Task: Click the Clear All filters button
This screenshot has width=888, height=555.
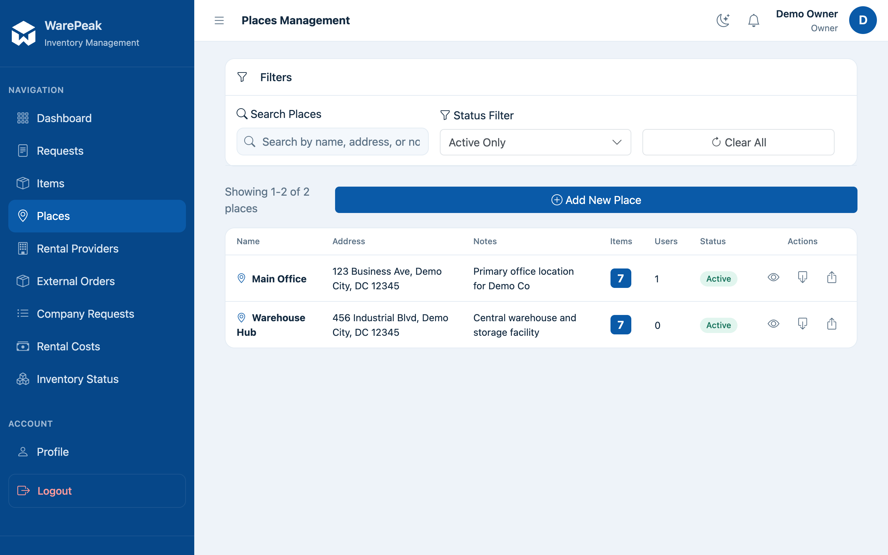Action: tap(738, 142)
